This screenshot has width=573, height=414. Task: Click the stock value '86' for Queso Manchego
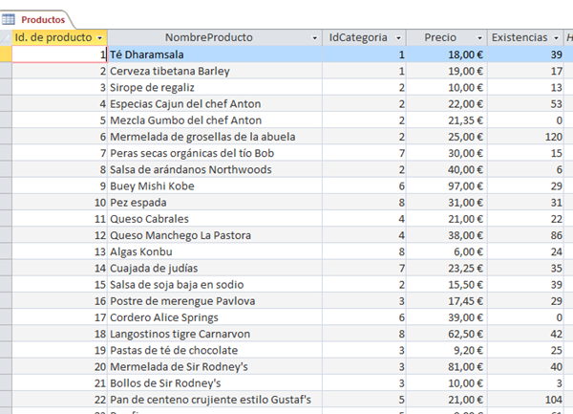[525, 235]
